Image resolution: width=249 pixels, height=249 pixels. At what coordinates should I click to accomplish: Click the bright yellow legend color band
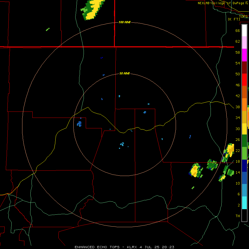click(244, 129)
